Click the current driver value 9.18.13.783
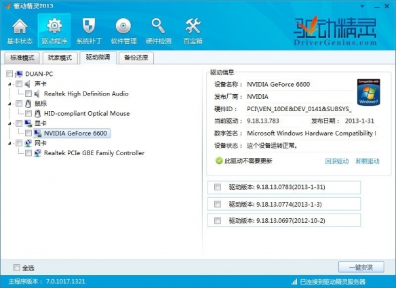 tap(263, 121)
